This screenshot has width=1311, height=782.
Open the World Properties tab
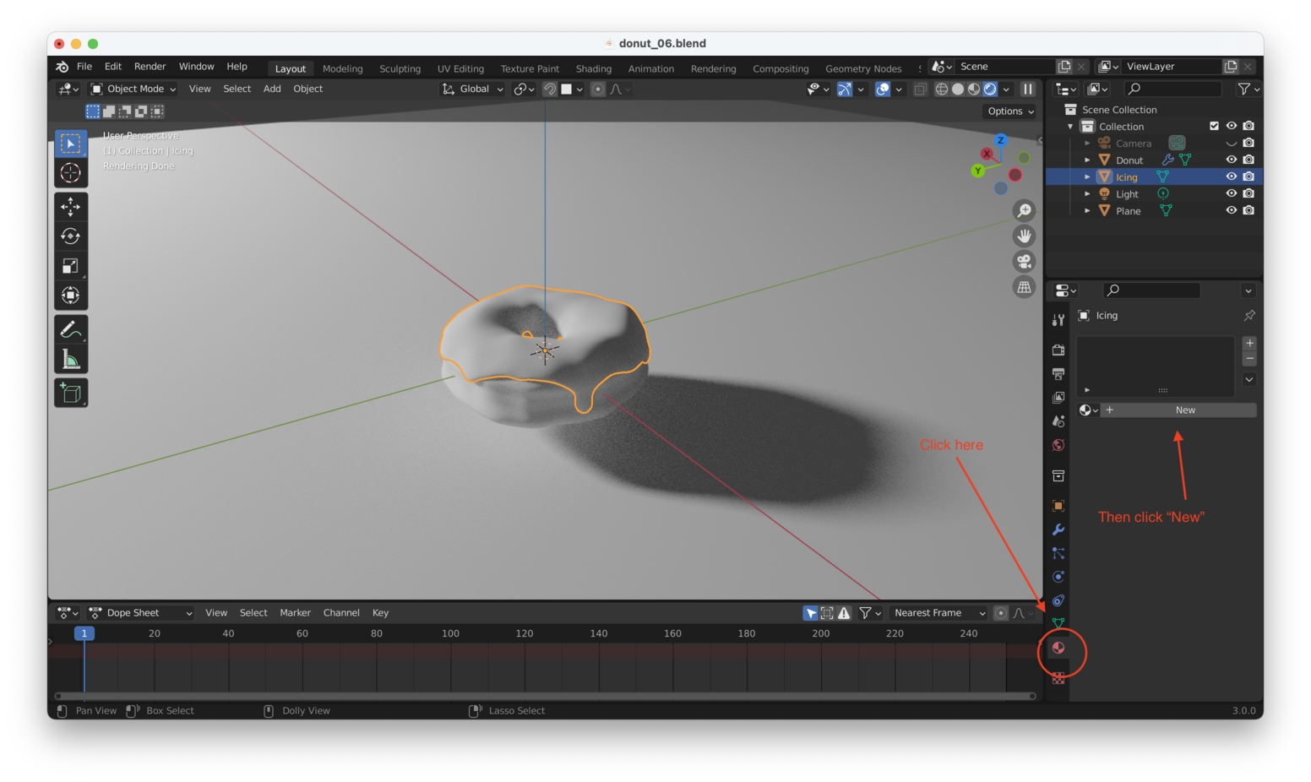point(1058,445)
